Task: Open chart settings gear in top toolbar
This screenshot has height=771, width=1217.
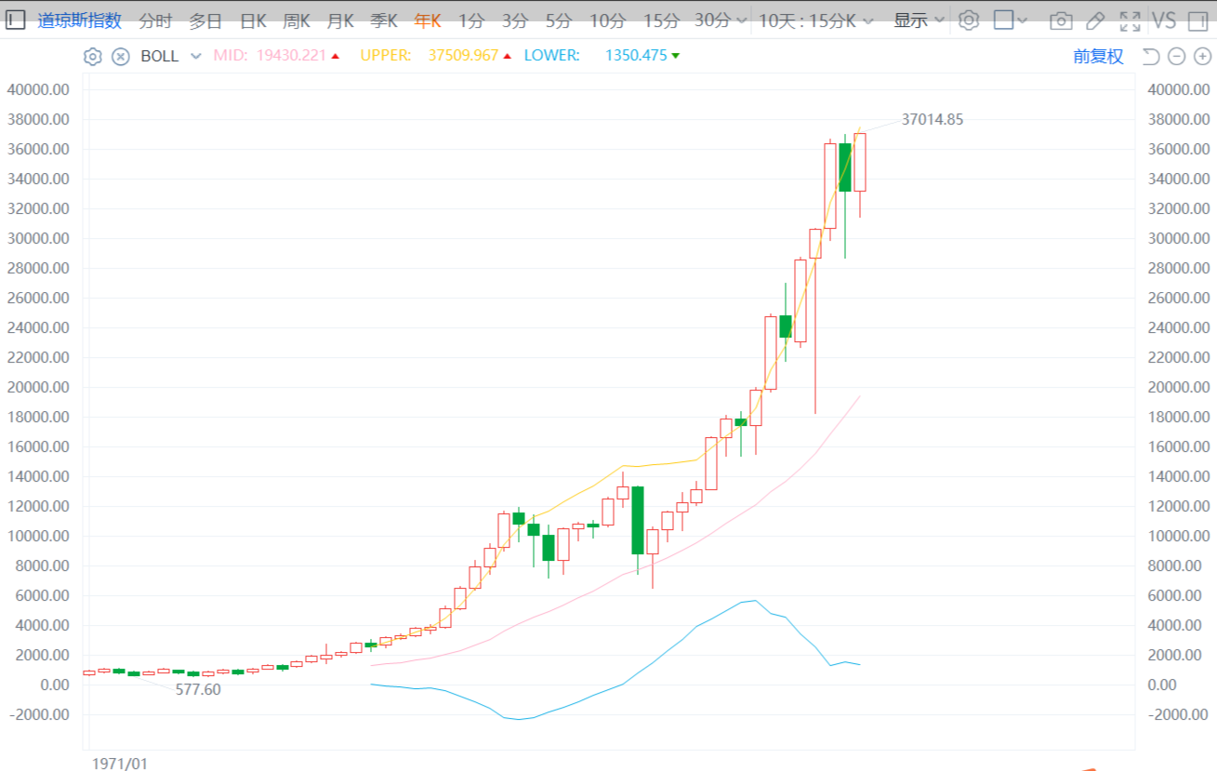Action: point(969,20)
